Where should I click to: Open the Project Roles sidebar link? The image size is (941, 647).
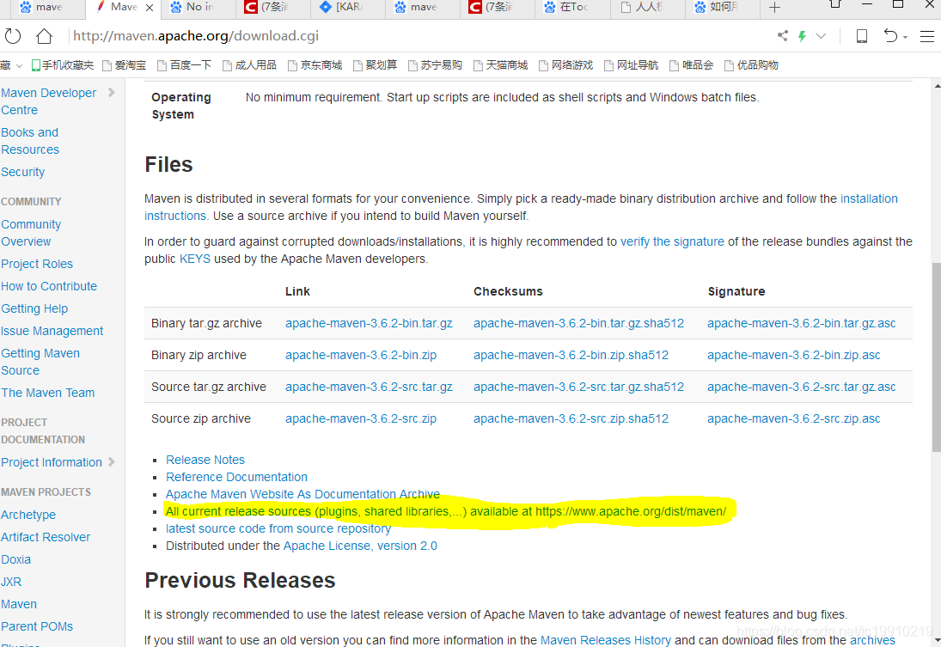37,264
